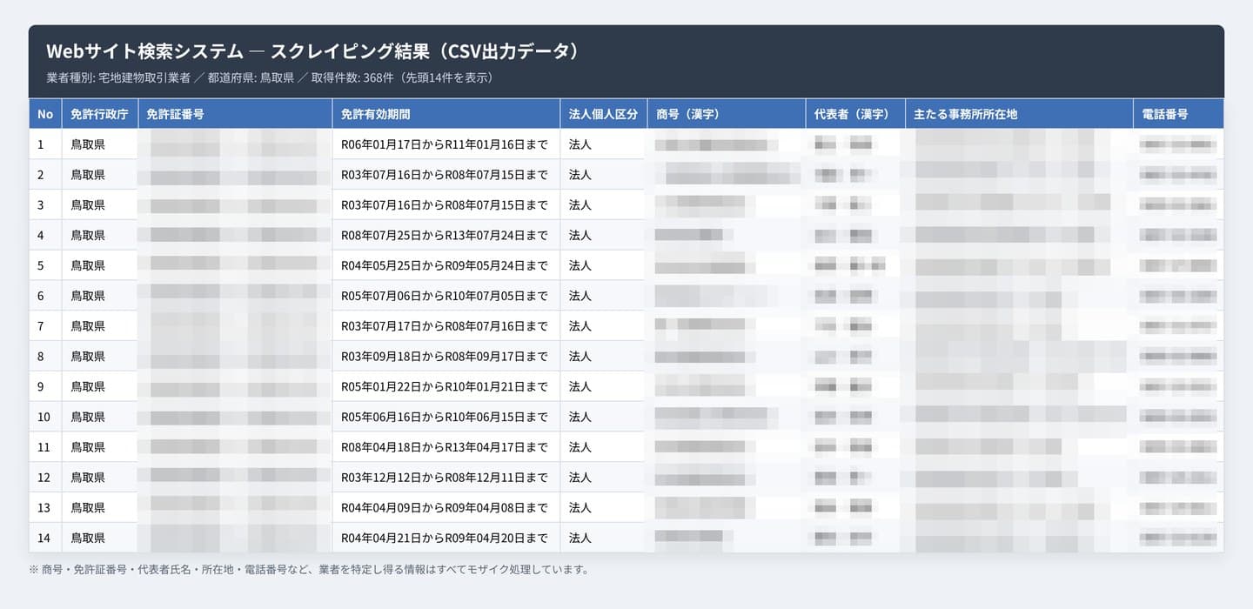Select period R06年01月17日からR11年01月16日まで
Image resolution: width=1253 pixels, height=609 pixels.
tap(445, 144)
